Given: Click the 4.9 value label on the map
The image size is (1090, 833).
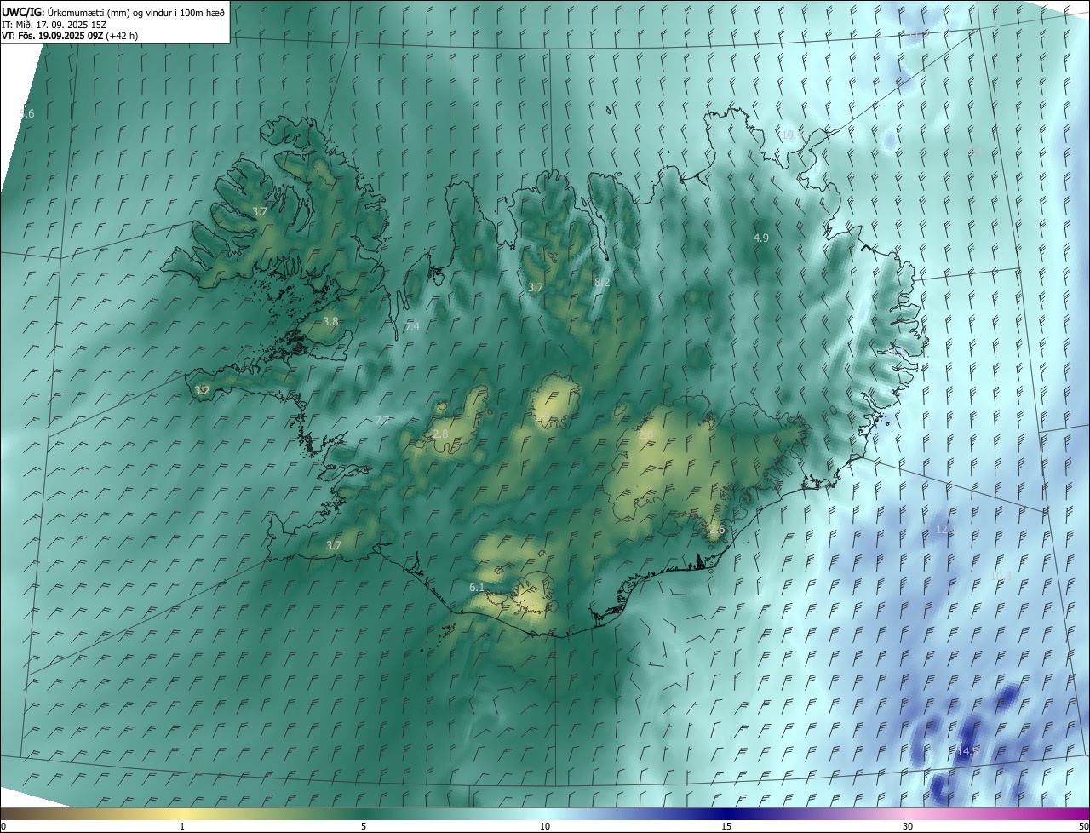Looking at the screenshot, I should click(x=761, y=238).
